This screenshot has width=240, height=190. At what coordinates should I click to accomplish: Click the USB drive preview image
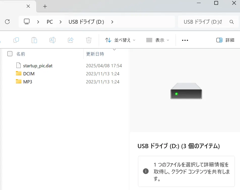click(x=186, y=91)
